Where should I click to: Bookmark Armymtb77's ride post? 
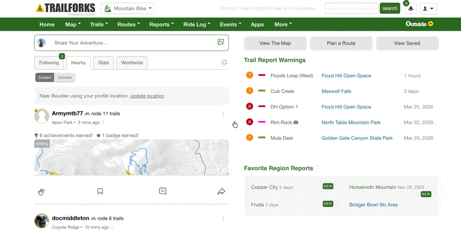pyautogui.click(x=100, y=191)
